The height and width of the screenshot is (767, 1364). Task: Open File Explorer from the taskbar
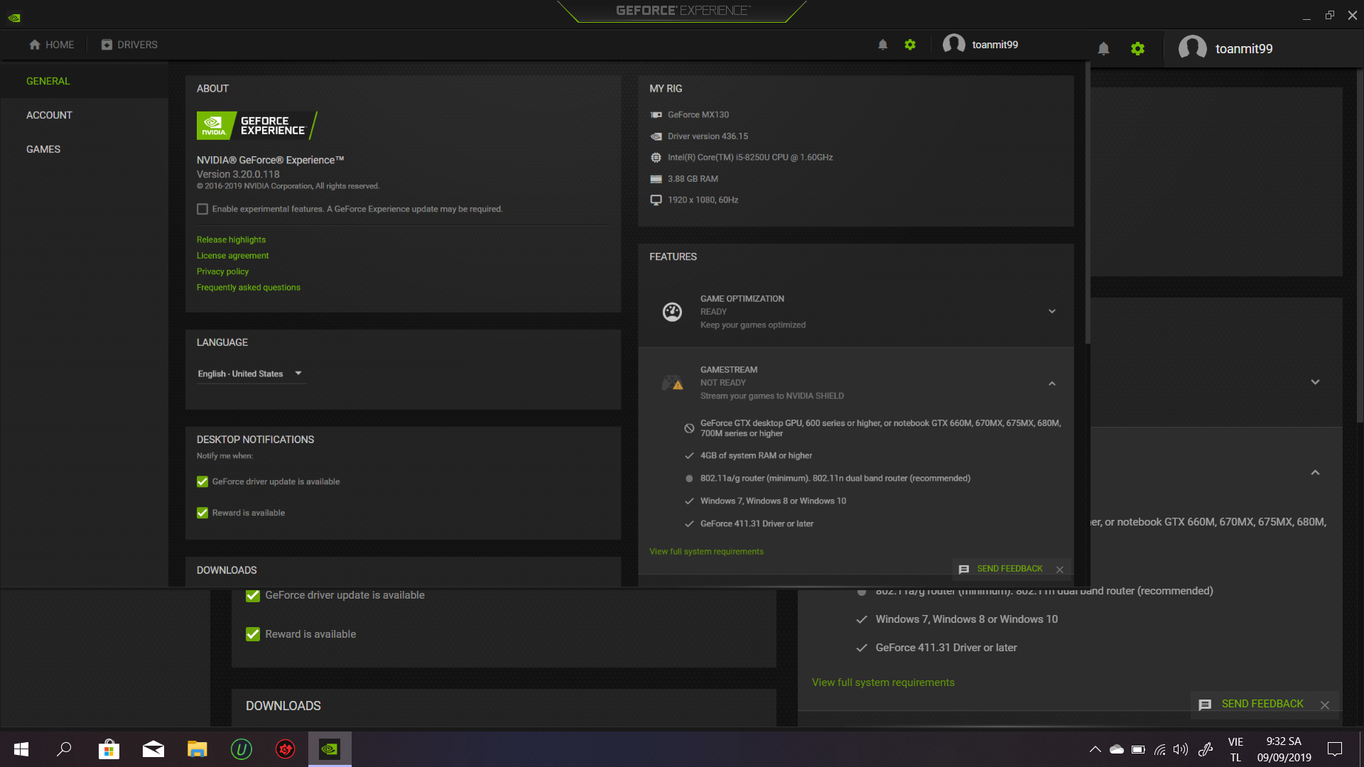tap(197, 749)
